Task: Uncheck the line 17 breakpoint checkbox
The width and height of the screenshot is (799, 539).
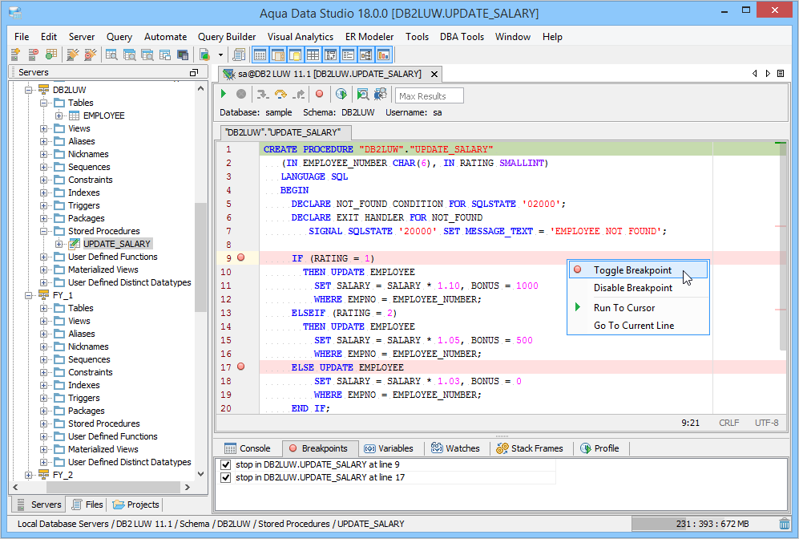Action: [225, 477]
